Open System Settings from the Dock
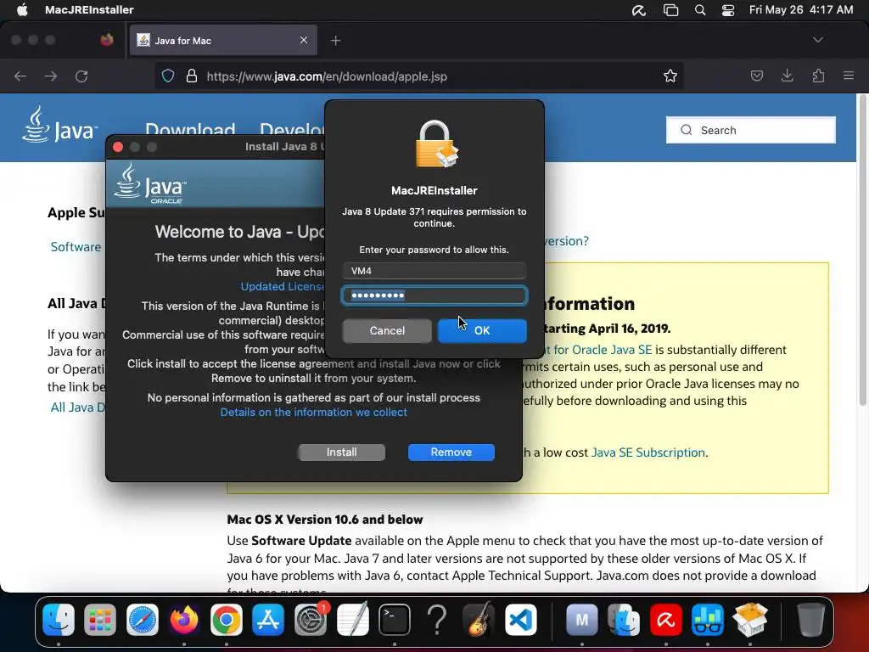 click(311, 619)
